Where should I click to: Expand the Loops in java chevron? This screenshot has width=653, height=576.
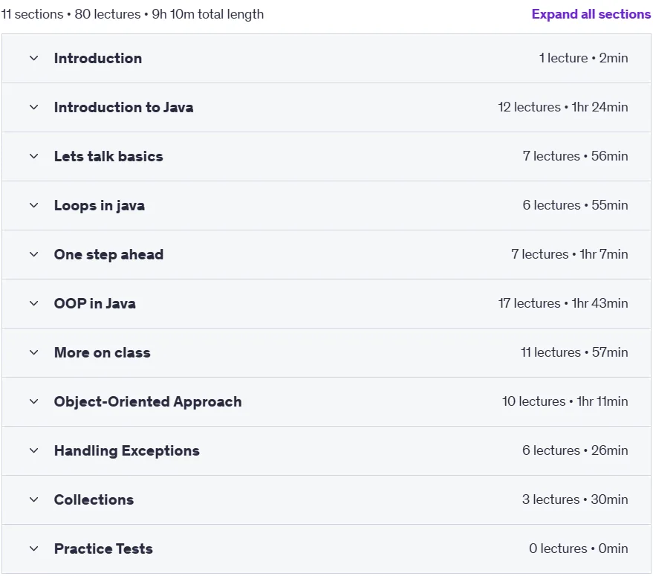(x=33, y=205)
